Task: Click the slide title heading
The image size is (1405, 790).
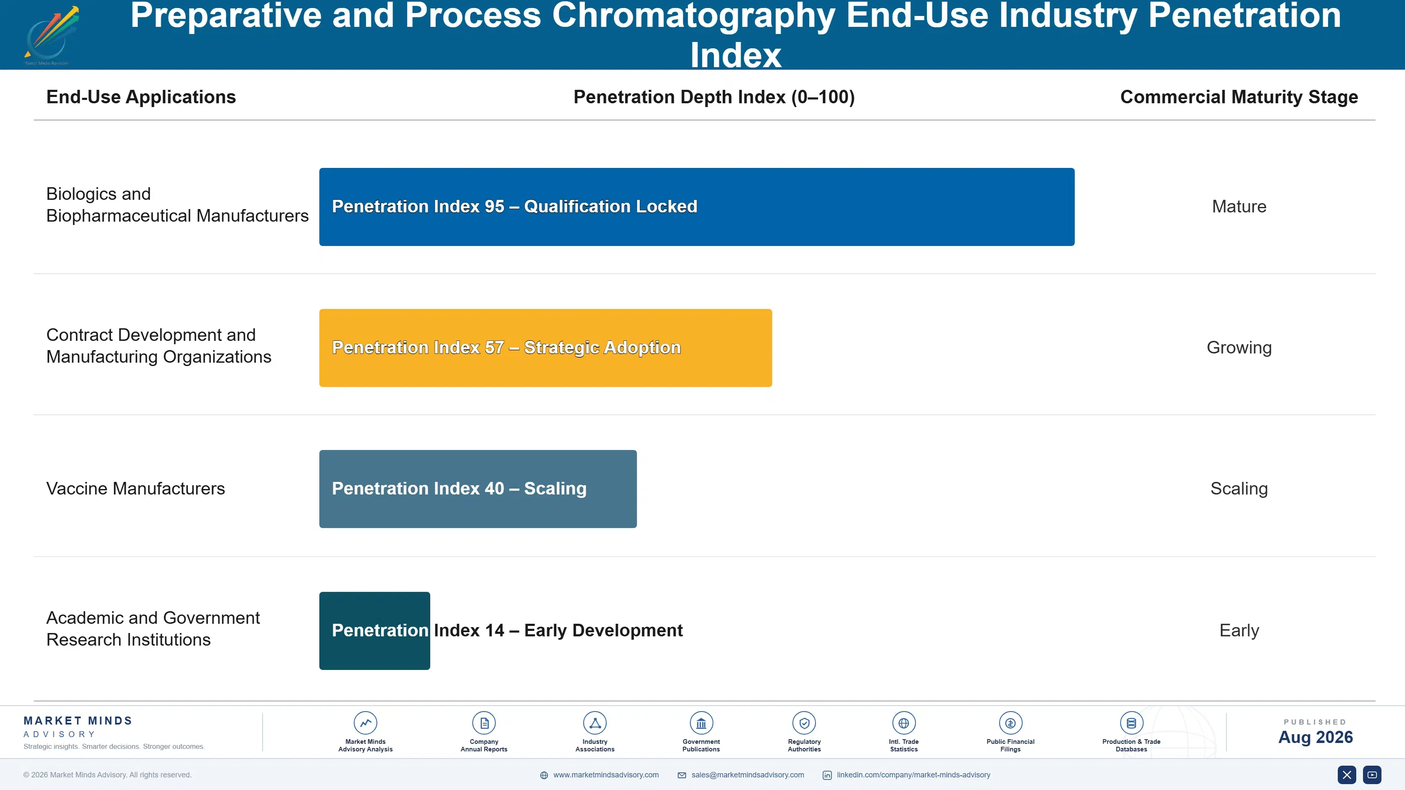Action: click(735, 35)
